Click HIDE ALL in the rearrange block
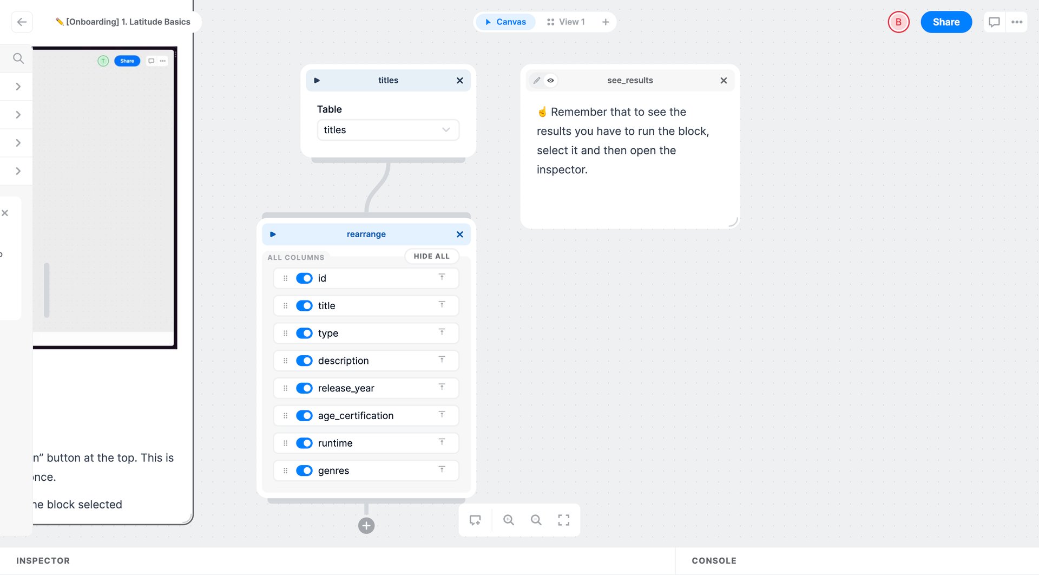1039x575 pixels. (431, 256)
